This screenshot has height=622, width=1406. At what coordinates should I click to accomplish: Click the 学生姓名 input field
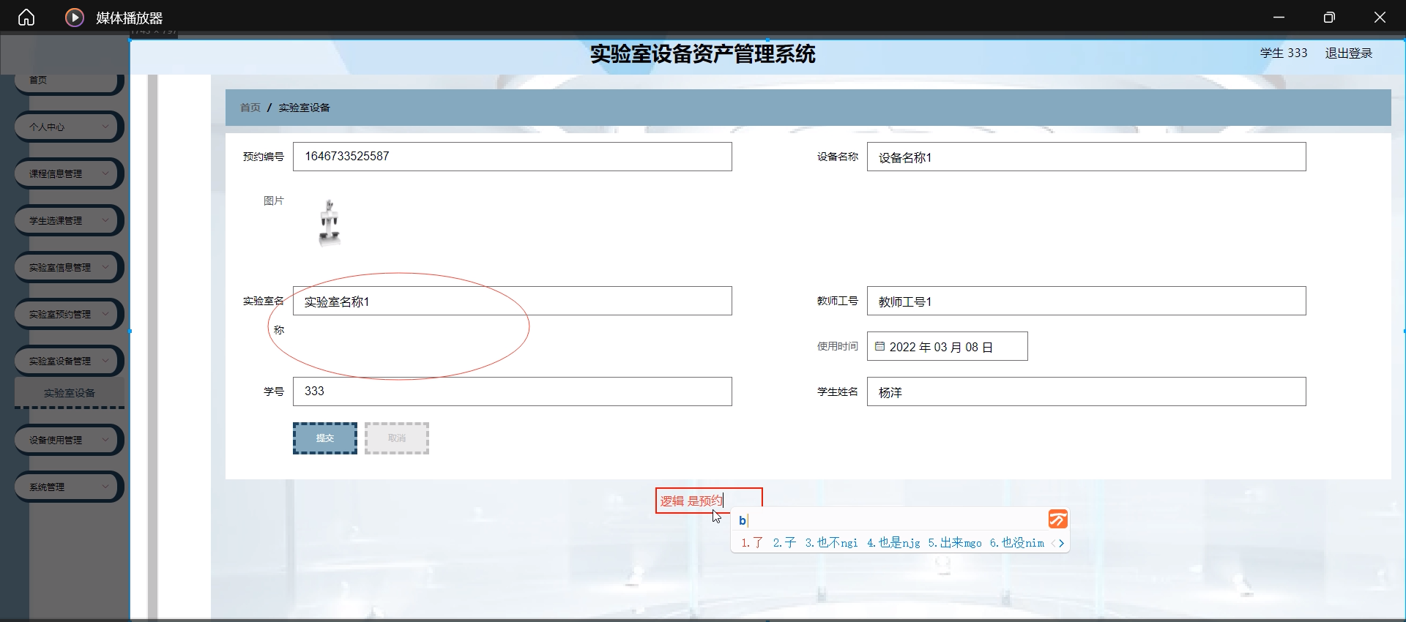click(1086, 391)
